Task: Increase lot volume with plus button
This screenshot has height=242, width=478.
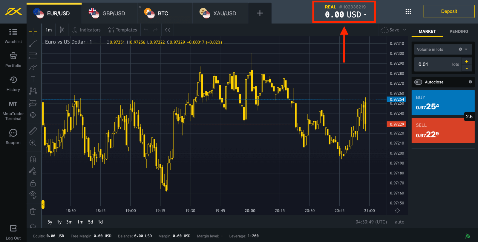Action: pos(467,61)
